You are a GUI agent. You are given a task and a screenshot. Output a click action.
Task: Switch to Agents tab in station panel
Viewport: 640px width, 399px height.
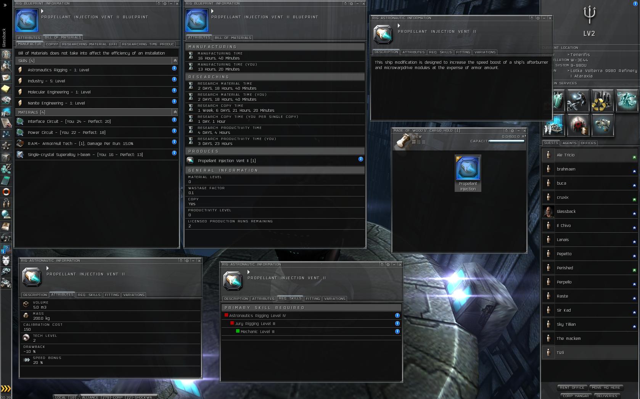(569, 143)
